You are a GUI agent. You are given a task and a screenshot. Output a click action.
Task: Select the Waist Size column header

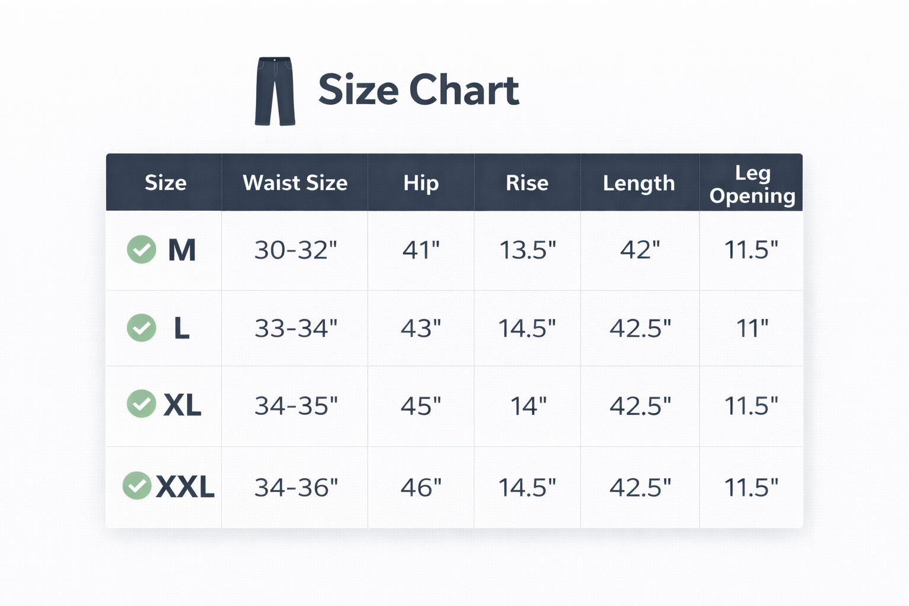point(295,183)
